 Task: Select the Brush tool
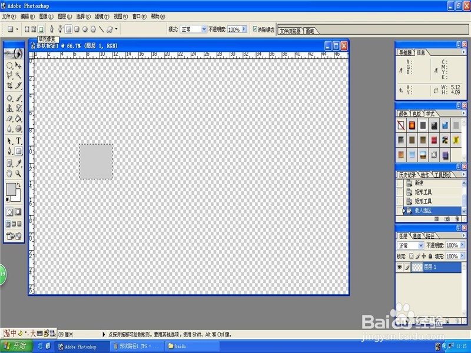pos(18,98)
